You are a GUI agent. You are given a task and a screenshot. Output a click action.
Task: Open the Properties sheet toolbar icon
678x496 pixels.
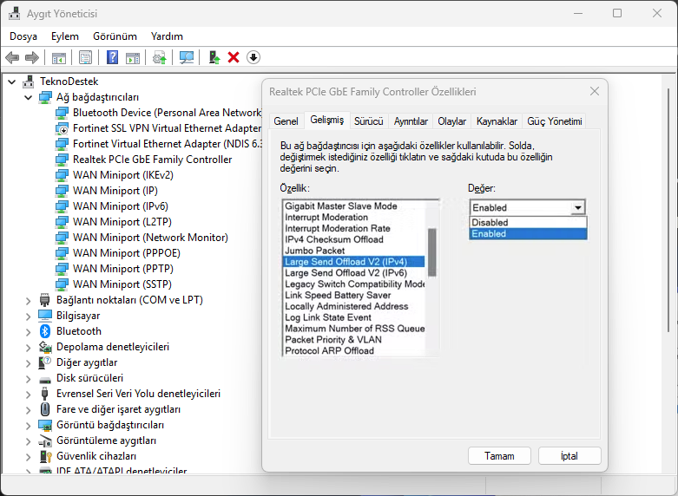(86, 57)
